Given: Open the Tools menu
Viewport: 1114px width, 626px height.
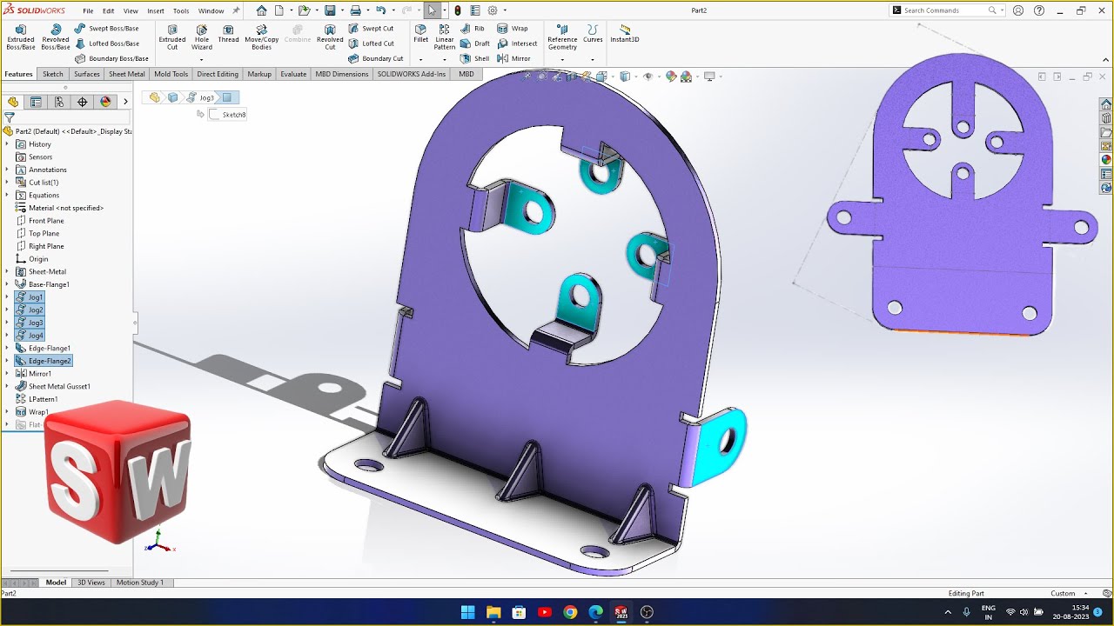Looking at the screenshot, I should (181, 10).
